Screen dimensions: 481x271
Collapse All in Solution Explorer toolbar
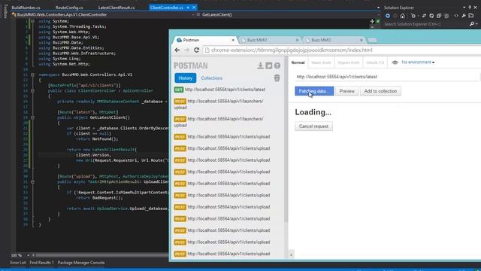[439, 16]
